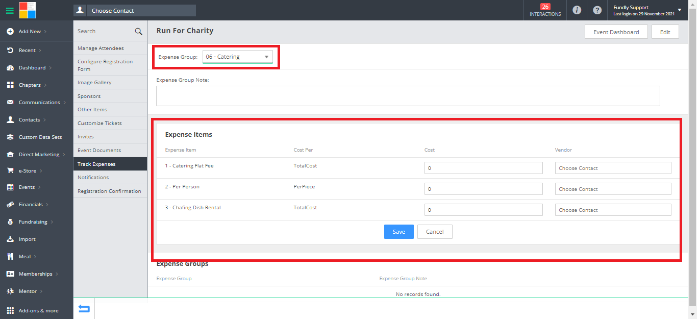Click the Chafing Dish Rental cost field
The width and height of the screenshot is (699, 319).
tap(484, 210)
